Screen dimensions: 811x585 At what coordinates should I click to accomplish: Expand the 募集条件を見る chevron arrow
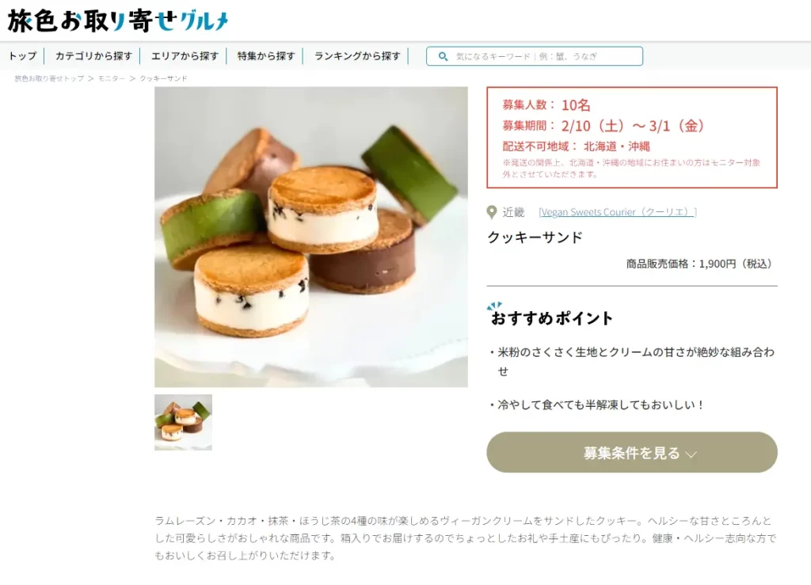tap(691, 454)
